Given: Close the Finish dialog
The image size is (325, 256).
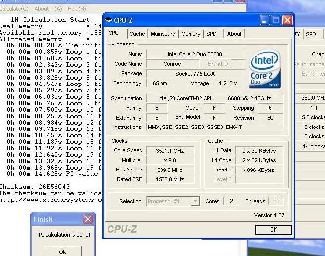Looking at the screenshot, I should pos(88,219).
